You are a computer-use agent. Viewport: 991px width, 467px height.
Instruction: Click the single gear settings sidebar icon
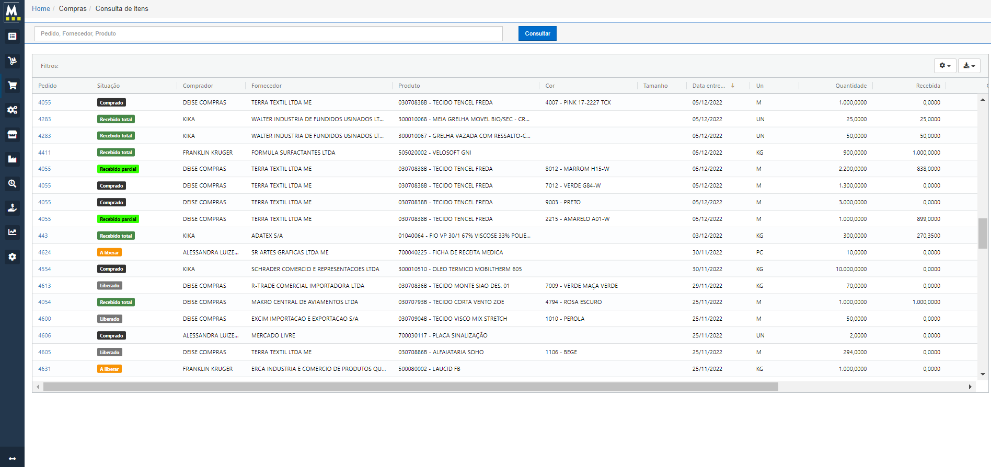pos(12,257)
